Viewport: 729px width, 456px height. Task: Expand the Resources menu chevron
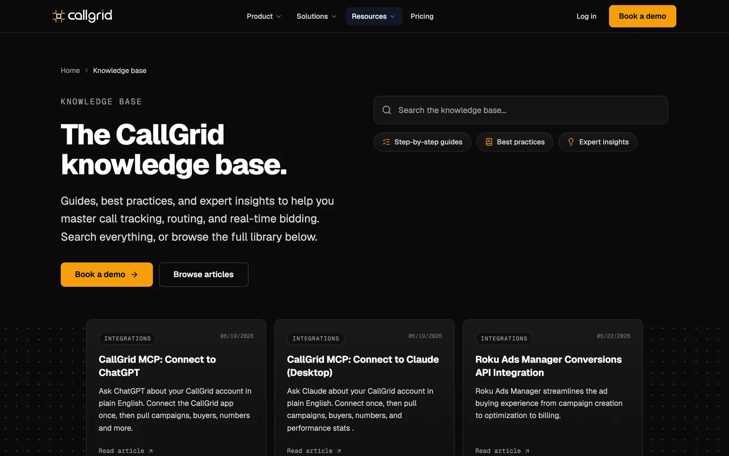393,16
